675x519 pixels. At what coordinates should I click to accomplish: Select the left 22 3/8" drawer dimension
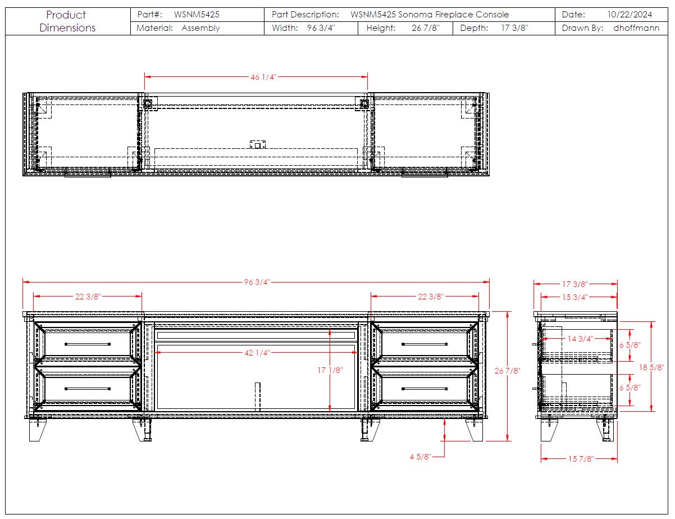point(88,297)
